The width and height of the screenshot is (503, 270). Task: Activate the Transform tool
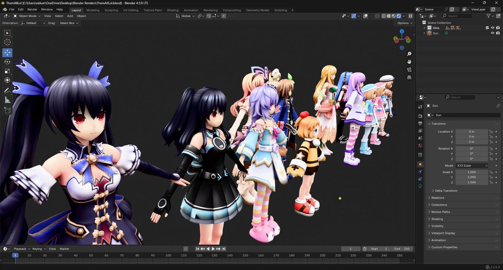[x=7, y=80]
